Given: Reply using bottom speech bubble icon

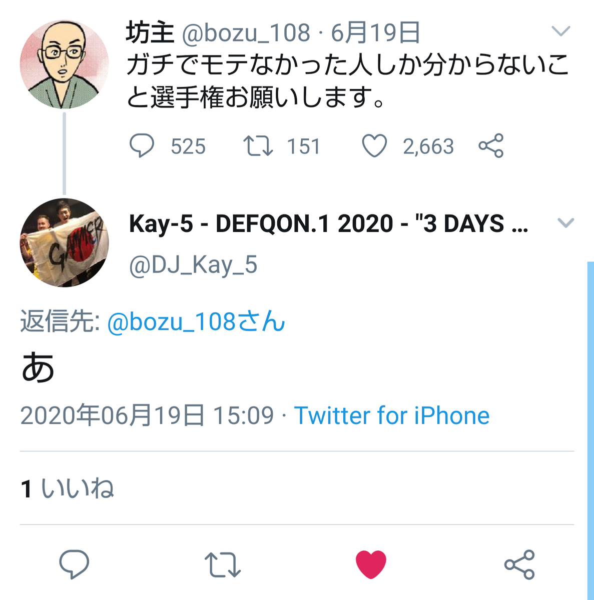Looking at the screenshot, I should pos(74,564).
